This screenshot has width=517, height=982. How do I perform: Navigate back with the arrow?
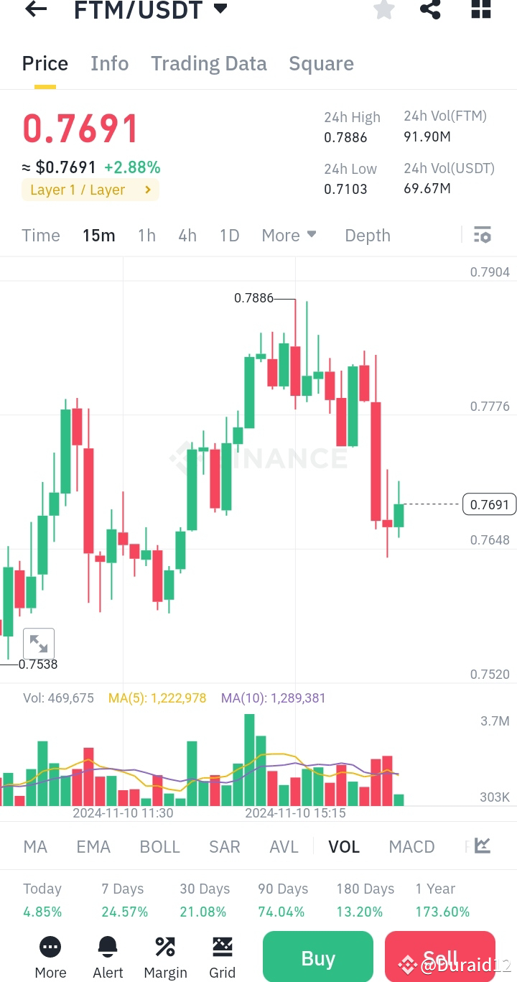click(x=35, y=10)
